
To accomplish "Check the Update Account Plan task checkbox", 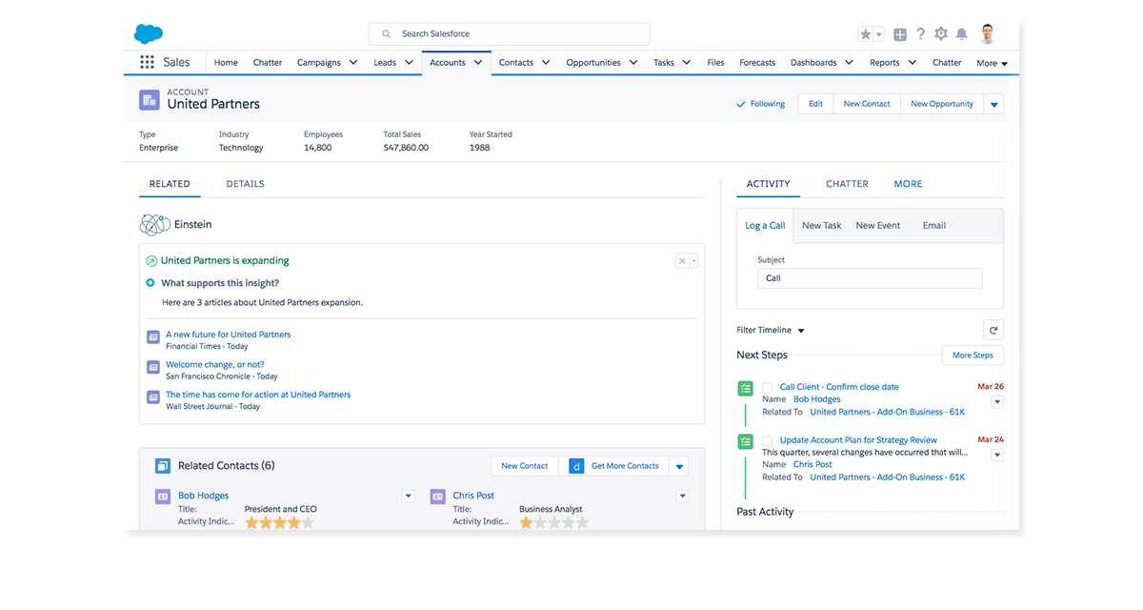I will click(x=767, y=440).
